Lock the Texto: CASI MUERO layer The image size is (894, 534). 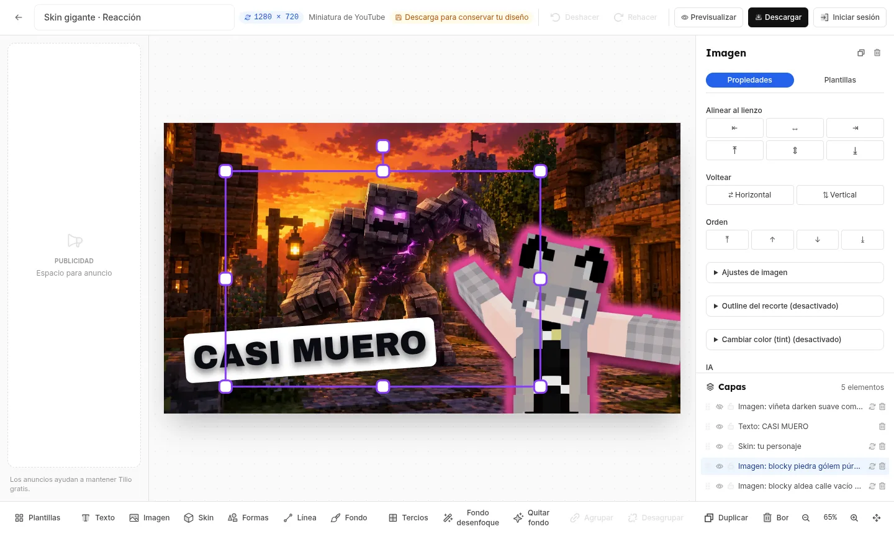click(731, 427)
